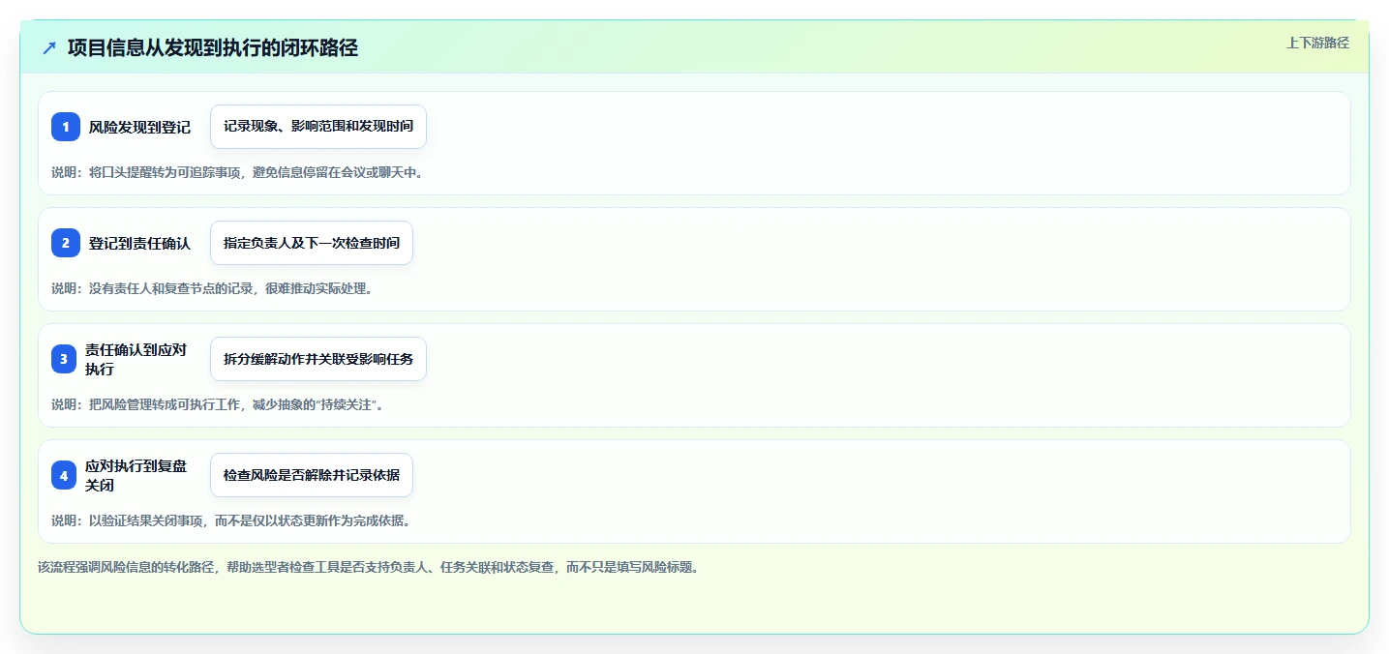Viewport: 1389px width, 654px height.
Task: Click step number 3 badge
Action: [x=66, y=359]
